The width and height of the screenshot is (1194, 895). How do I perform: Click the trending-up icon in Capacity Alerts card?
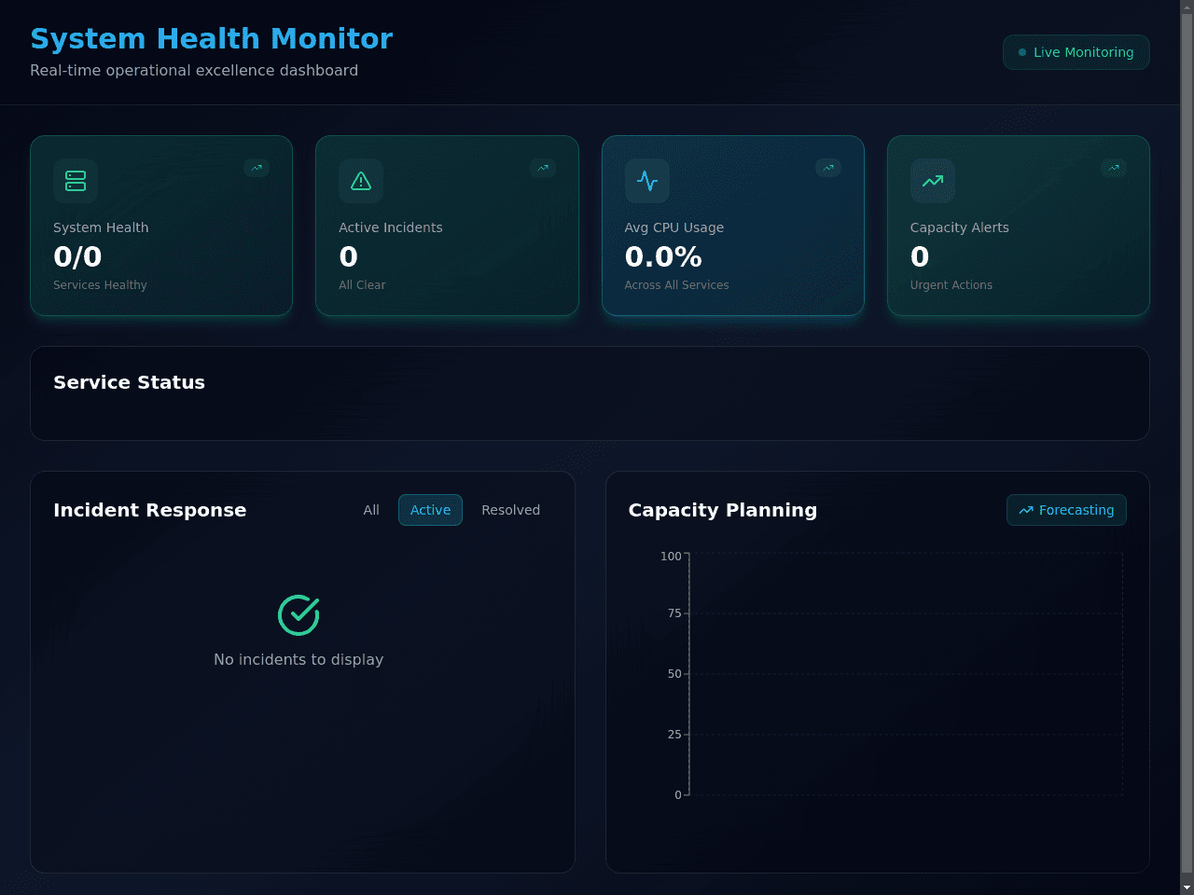[x=933, y=181]
